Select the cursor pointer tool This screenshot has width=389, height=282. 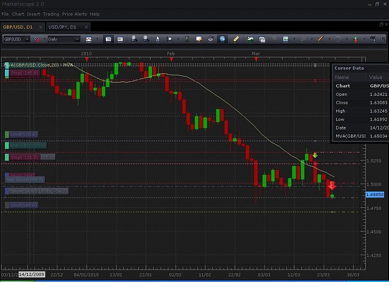pyautogui.click(x=157, y=39)
